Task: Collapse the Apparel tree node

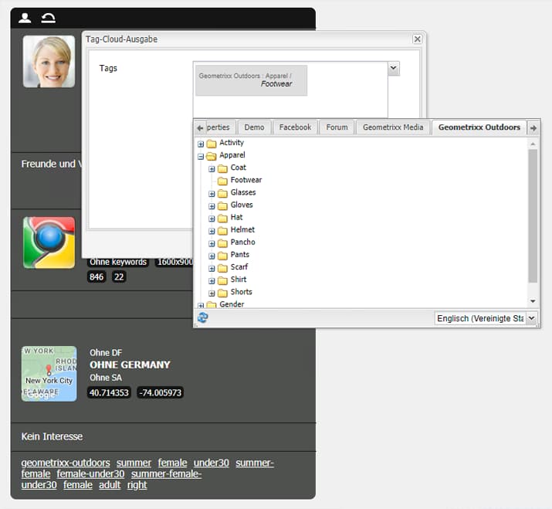Action: [x=201, y=156]
